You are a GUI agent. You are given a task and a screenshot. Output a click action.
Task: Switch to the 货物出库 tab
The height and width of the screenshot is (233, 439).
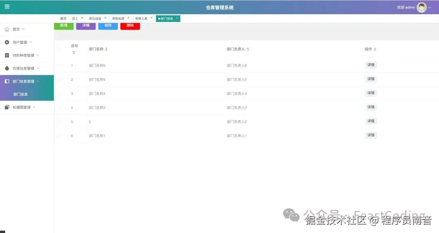click(118, 18)
